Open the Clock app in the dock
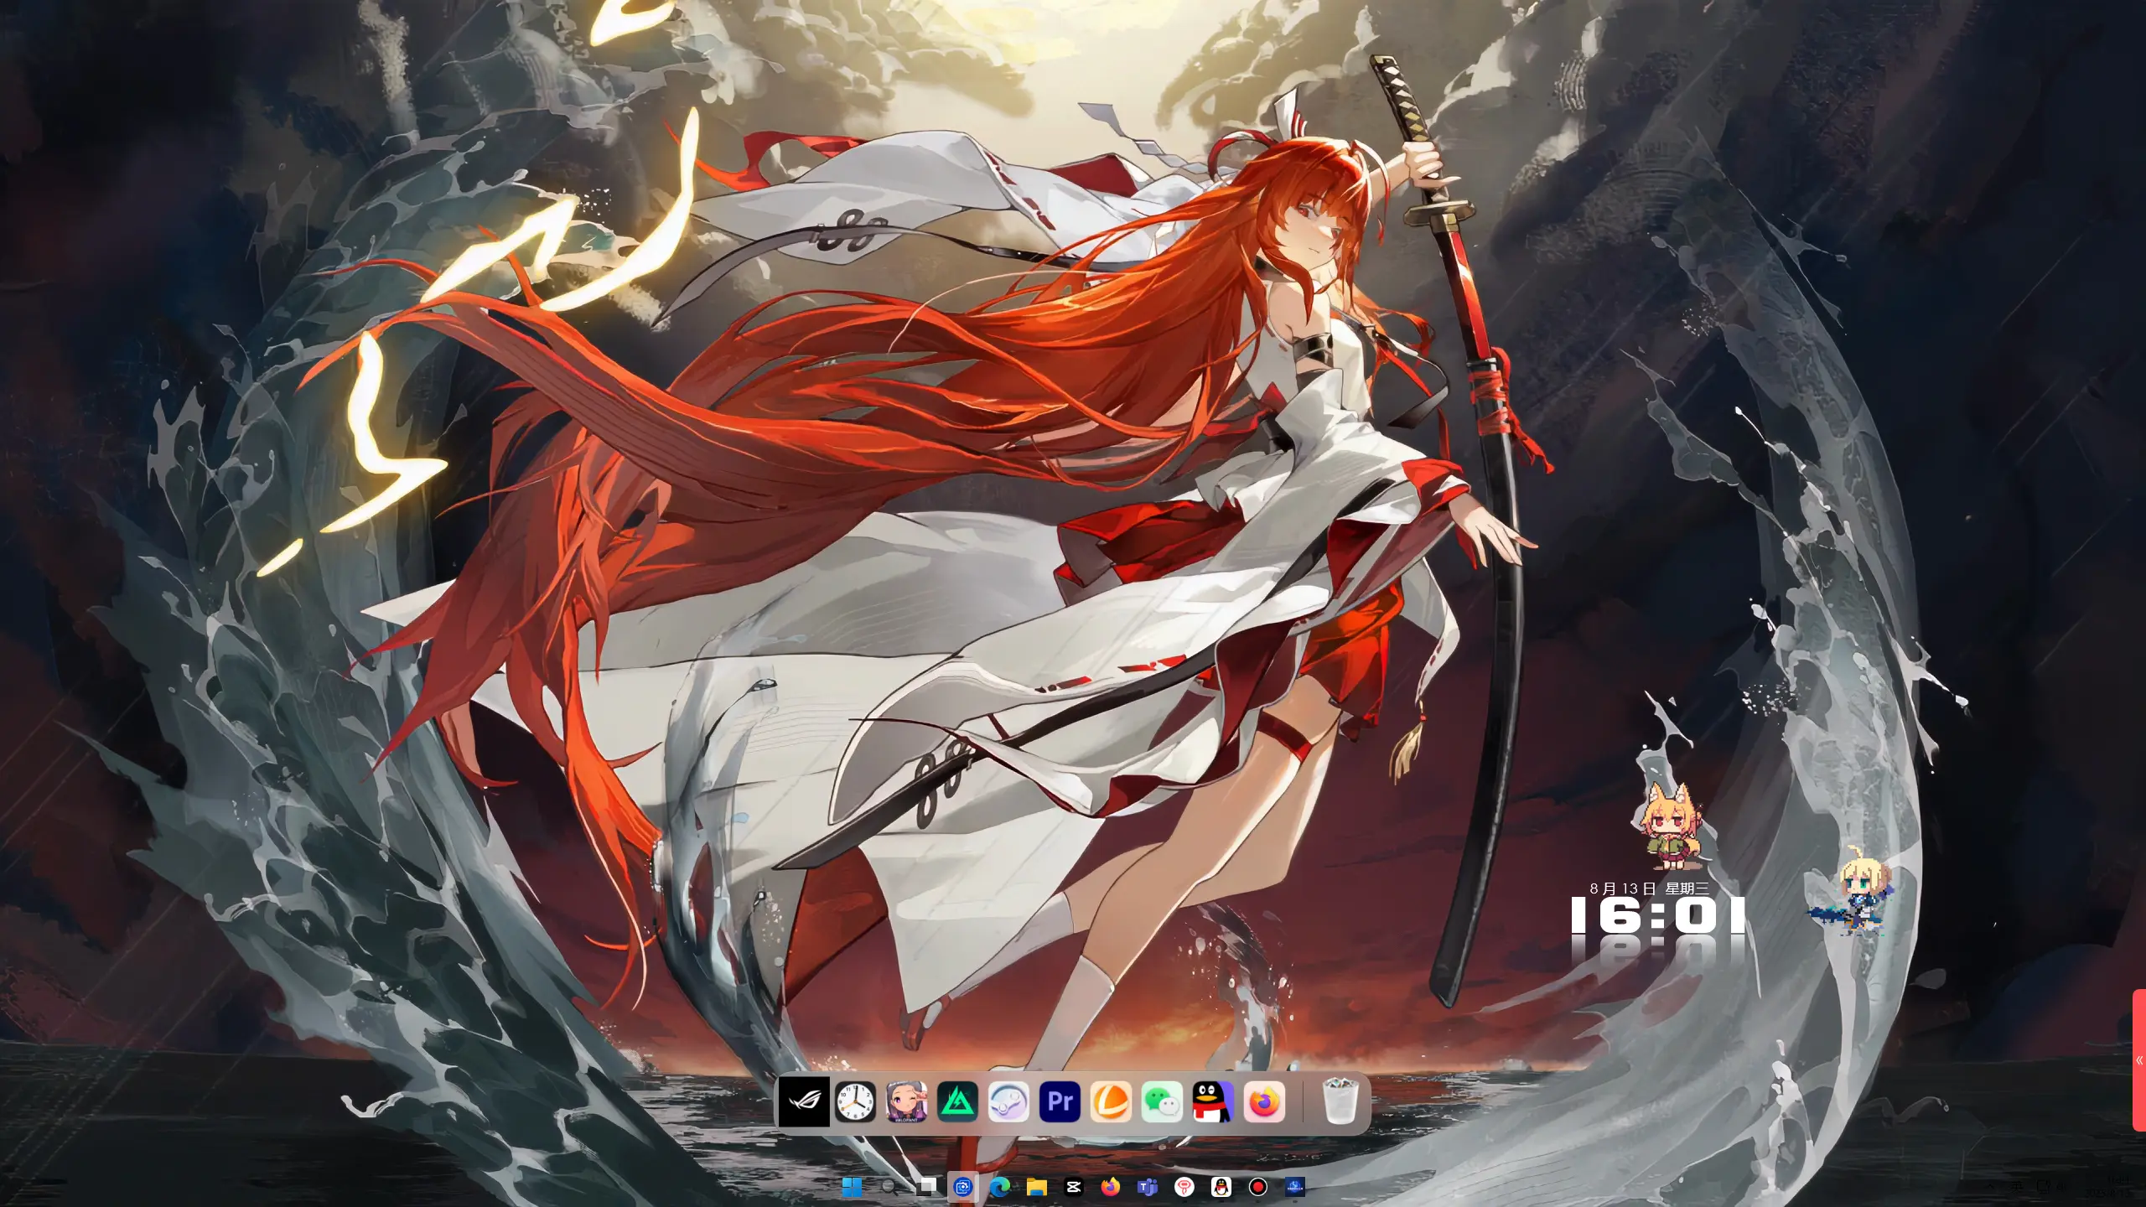The width and height of the screenshot is (2146, 1207). (855, 1102)
